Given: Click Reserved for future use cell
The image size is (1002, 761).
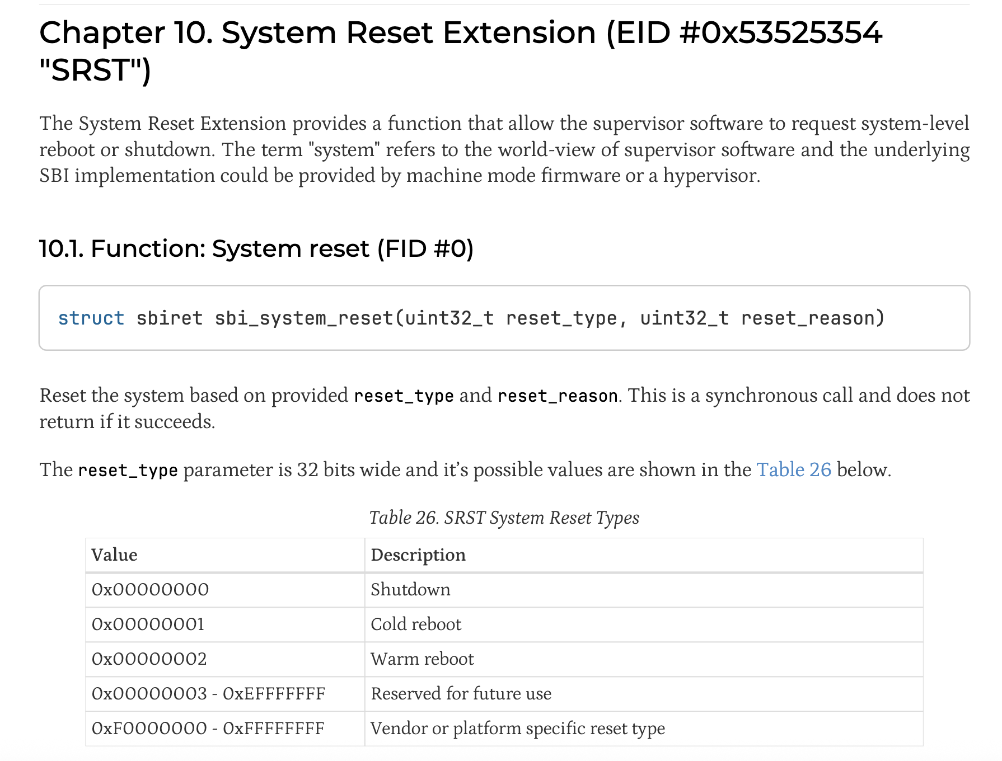Looking at the screenshot, I should click(644, 694).
